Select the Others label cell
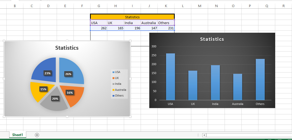Screen dimensions: 292x140 [166, 23]
